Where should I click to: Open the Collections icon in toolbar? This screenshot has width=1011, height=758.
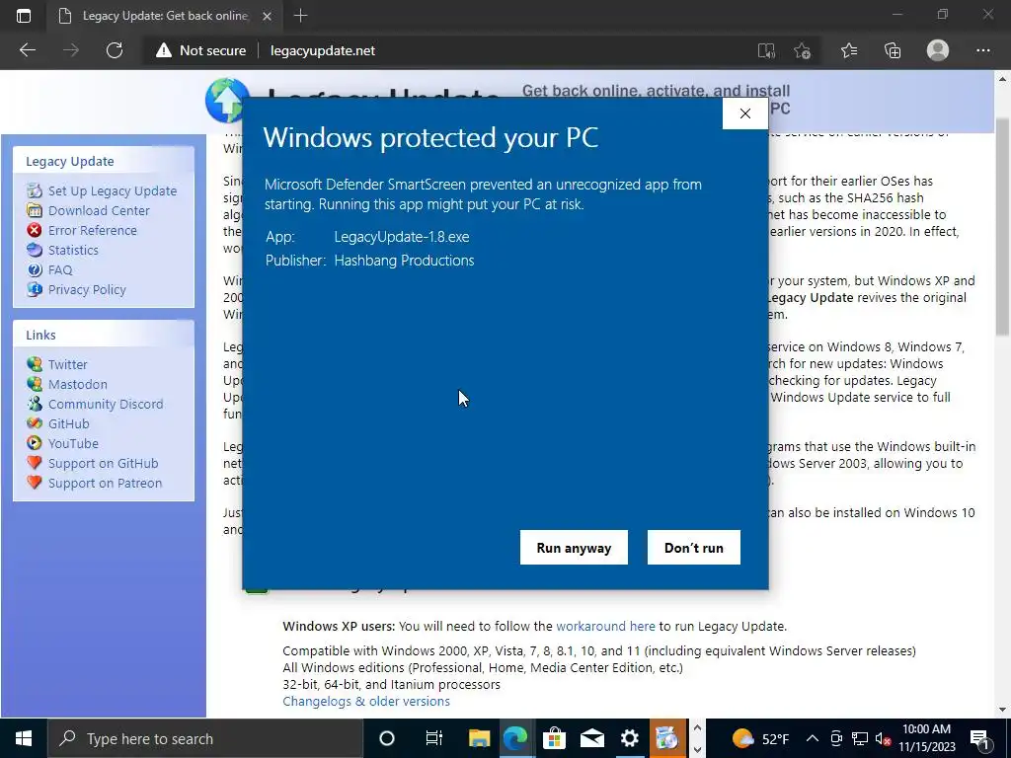893,51
